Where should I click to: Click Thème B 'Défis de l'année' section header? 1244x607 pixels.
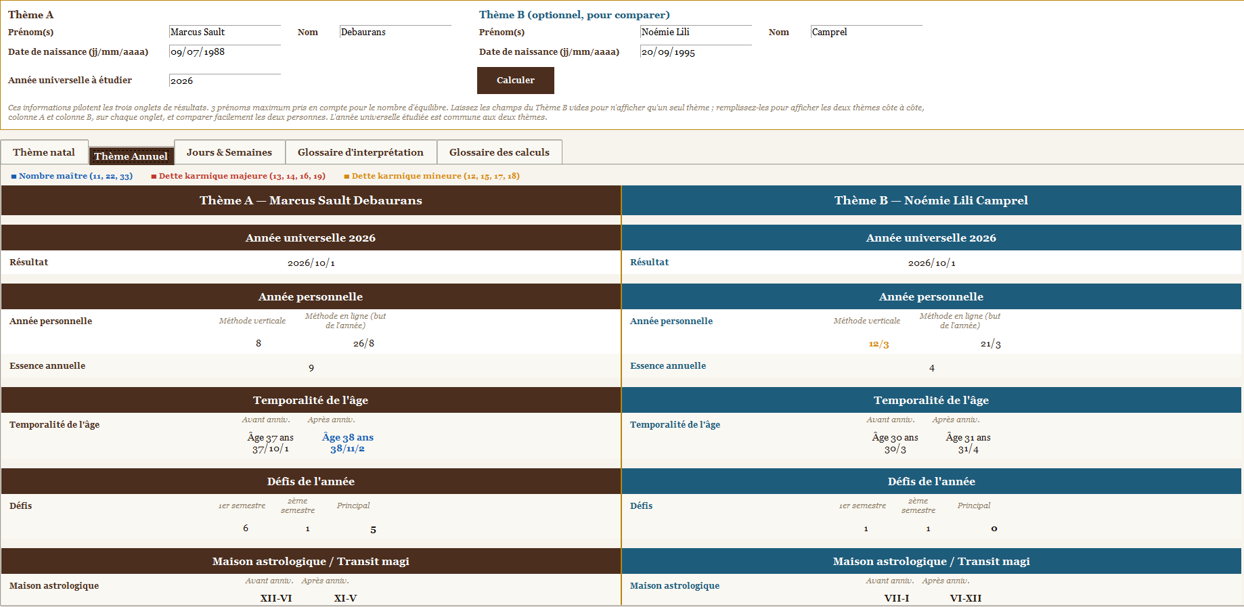(x=931, y=481)
